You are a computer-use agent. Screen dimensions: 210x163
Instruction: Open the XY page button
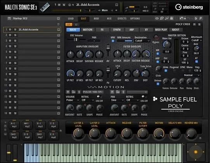(146, 30)
